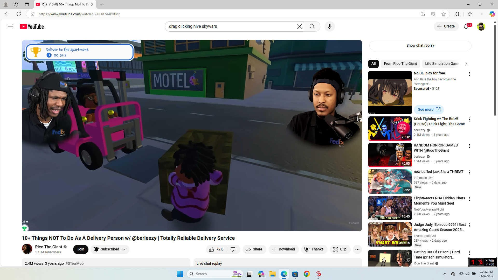Open options for Stick Fighting video
The width and height of the screenshot is (498, 280).
pos(469,120)
